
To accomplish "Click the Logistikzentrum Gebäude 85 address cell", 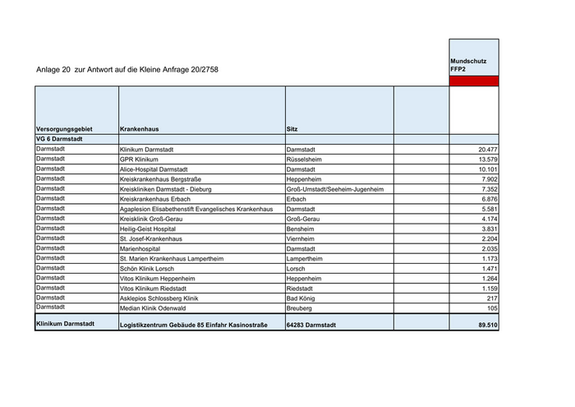I will [194, 326].
